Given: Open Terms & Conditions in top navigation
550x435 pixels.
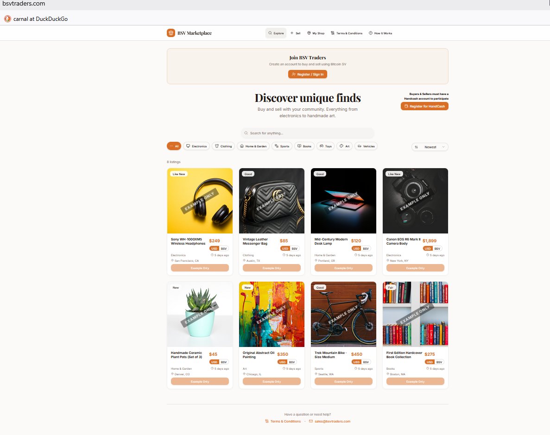Looking at the screenshot, I should [x=347, y=33].
